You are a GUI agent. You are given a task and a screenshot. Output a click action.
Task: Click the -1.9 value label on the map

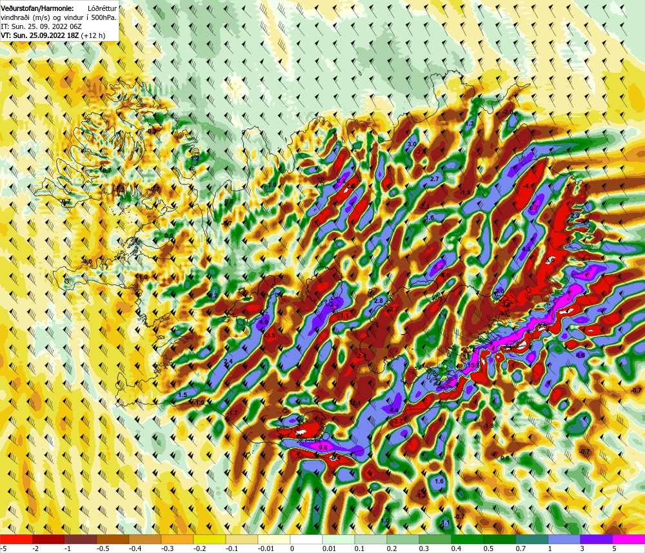coord(465,193)
